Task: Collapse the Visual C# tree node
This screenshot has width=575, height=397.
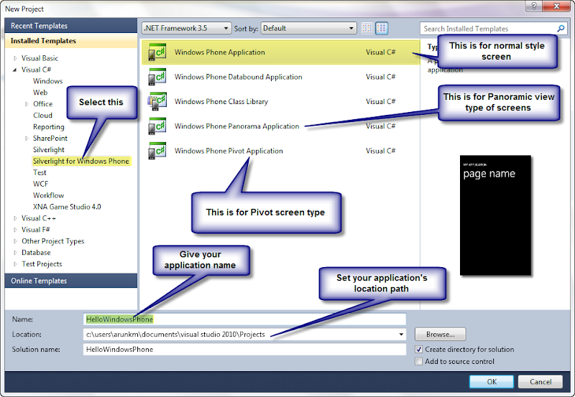Action: pyautogui.click(x=15, y=70)
